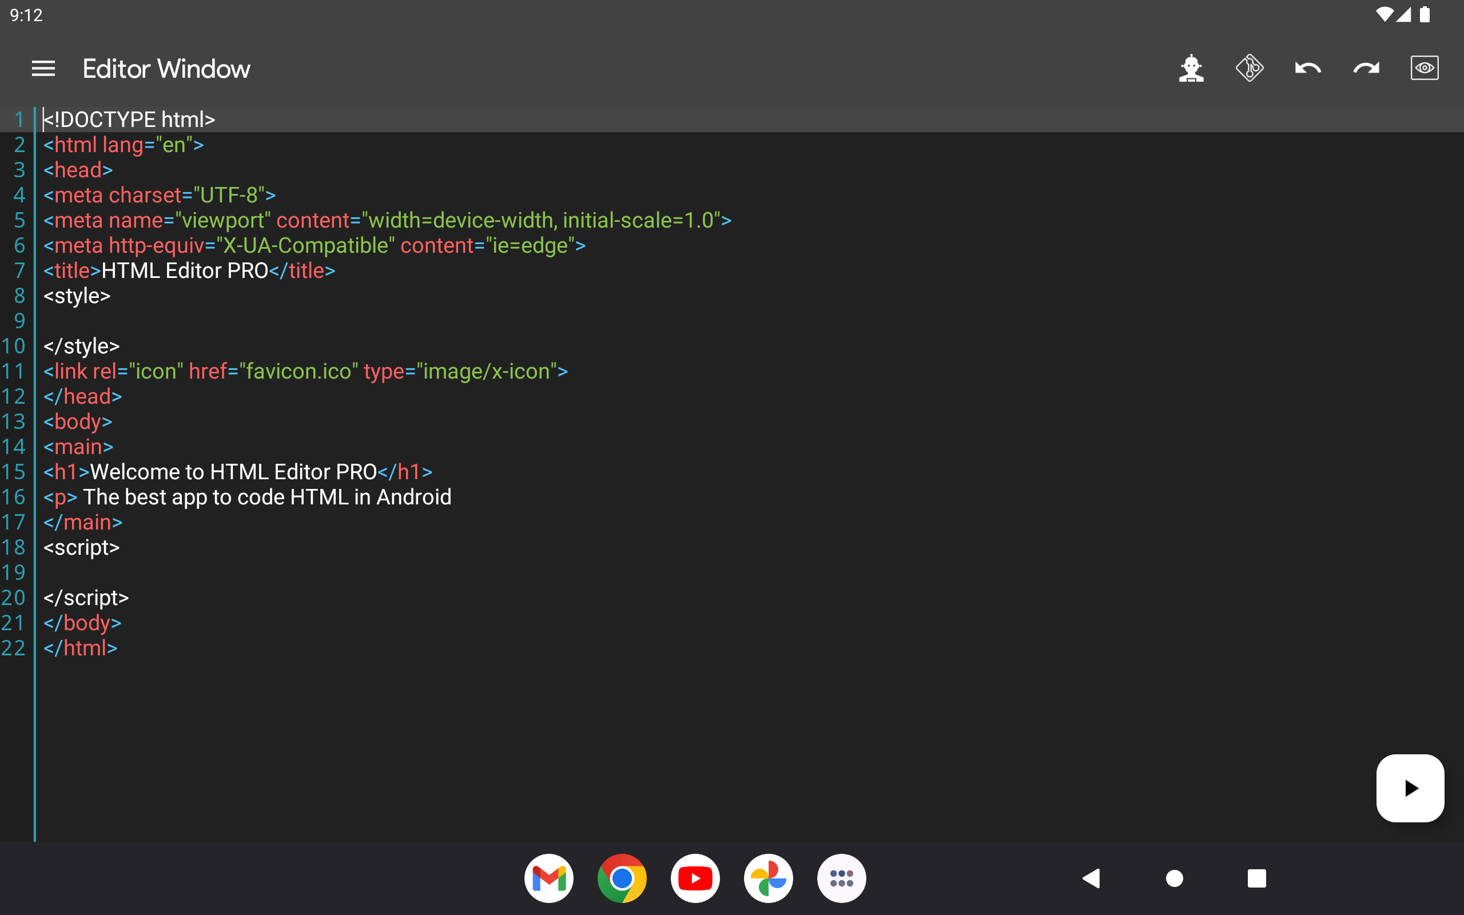Image resolution: width=1464 pixels, height=915 pixels.
Task: Click the empty line inside script tags
Action: 242,572
